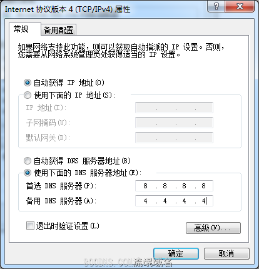This screenshot has height=269, width=259.
Task: Click the 默认网关 input field
Action: click(x=174, y=138)
